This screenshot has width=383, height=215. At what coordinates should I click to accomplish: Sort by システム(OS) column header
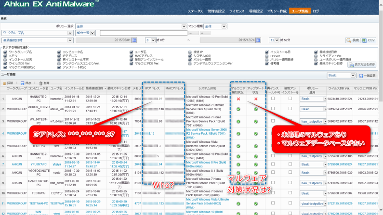pyautogui.click(x=207, y=89)
